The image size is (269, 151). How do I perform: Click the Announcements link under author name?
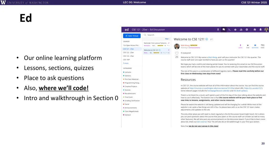[x=194, y=48]
